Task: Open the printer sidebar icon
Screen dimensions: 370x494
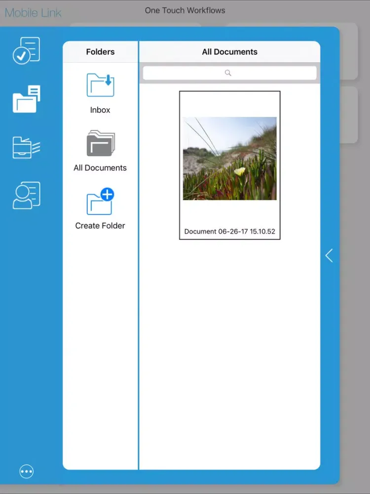Action: point(26,147)
